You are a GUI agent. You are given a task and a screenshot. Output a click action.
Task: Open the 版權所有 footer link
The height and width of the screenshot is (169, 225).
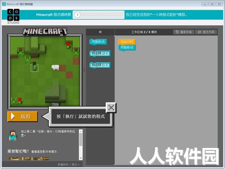pyautogui.click(x=63, y=164)
